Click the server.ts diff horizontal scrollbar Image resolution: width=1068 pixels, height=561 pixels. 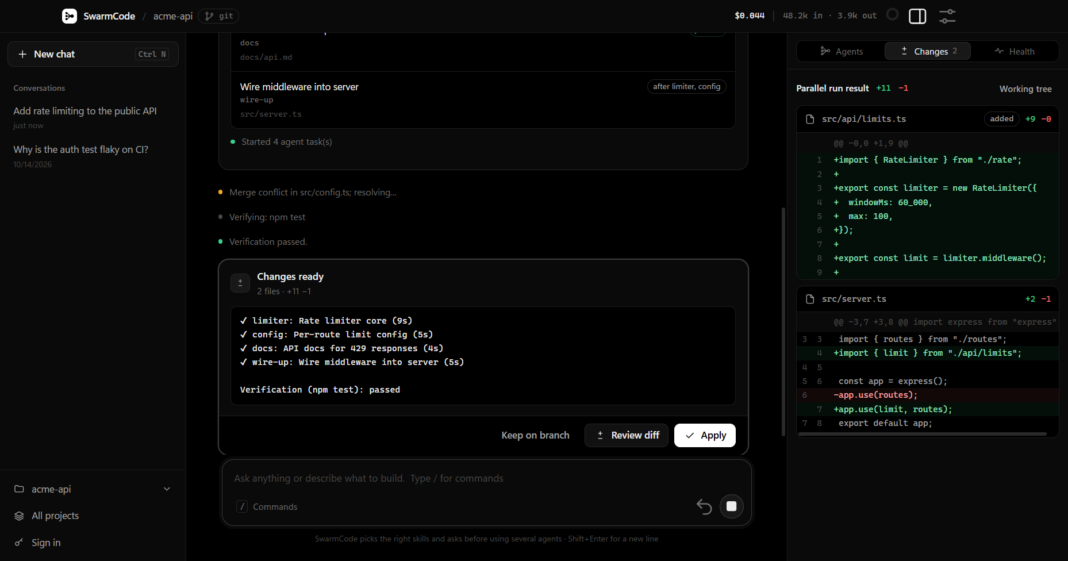pos(923,434)
